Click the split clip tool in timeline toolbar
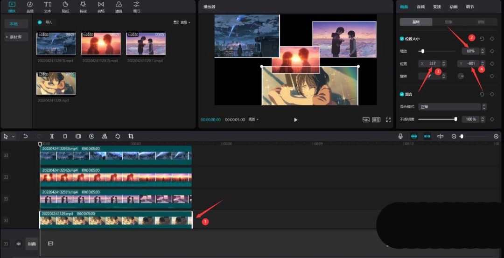504x258 pixels. [52, 136]
